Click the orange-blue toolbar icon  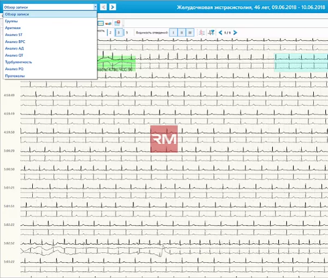tap(108, 23)
